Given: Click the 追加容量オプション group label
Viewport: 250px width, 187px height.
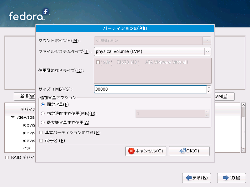Looking at the screenshot, I should click(58, 98).
